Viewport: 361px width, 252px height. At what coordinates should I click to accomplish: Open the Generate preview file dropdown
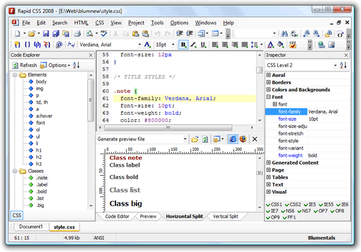185,139
